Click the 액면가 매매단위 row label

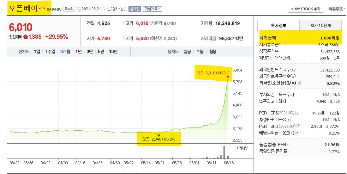coord(274,58)
